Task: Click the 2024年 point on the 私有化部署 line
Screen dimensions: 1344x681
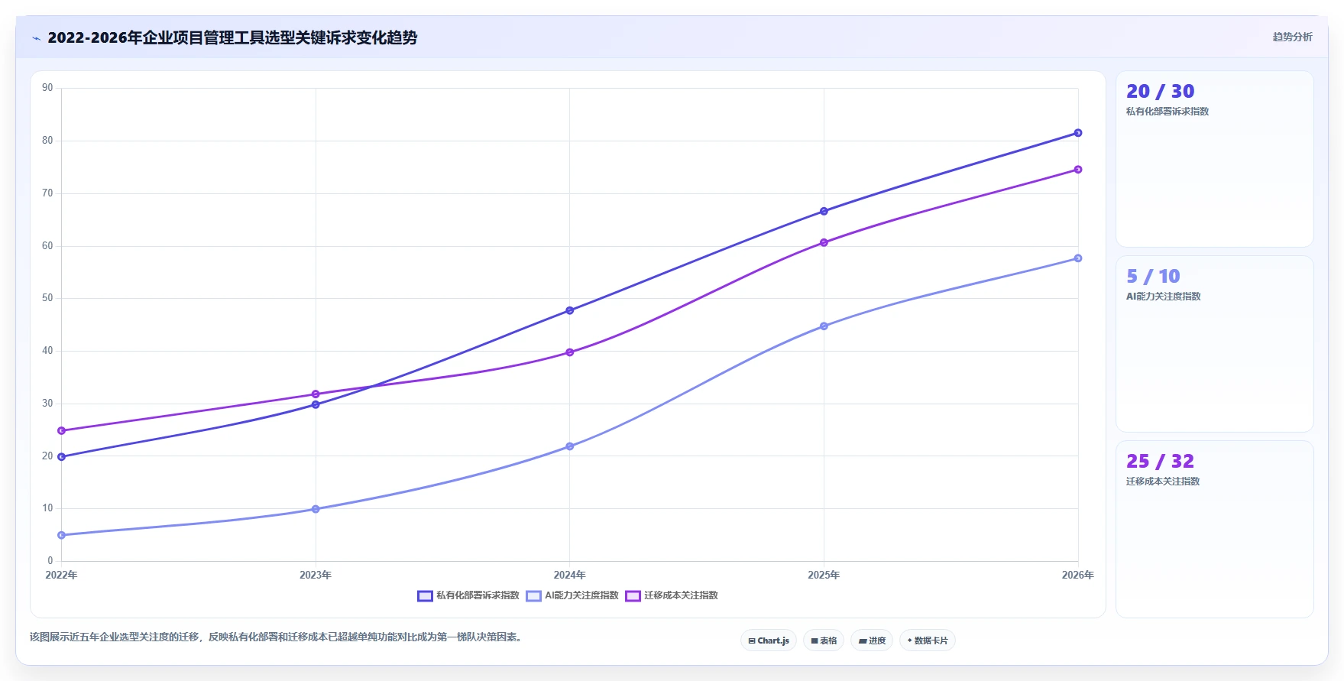Action: (x=569, y=310)
